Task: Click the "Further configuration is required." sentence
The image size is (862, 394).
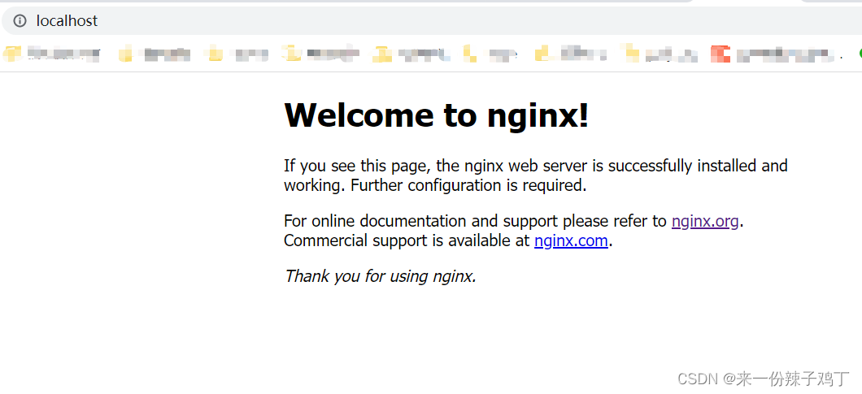Action: pyautogui.click(x=468, y=186)
